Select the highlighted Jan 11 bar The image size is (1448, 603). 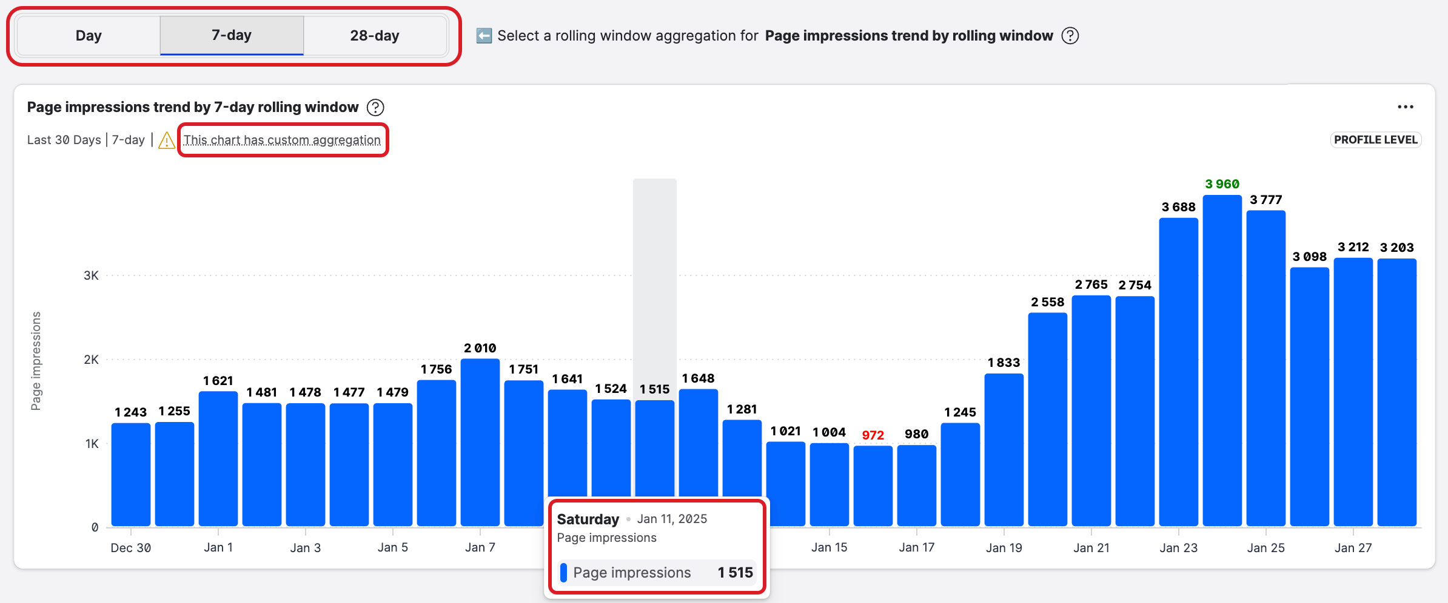(654, 460)
